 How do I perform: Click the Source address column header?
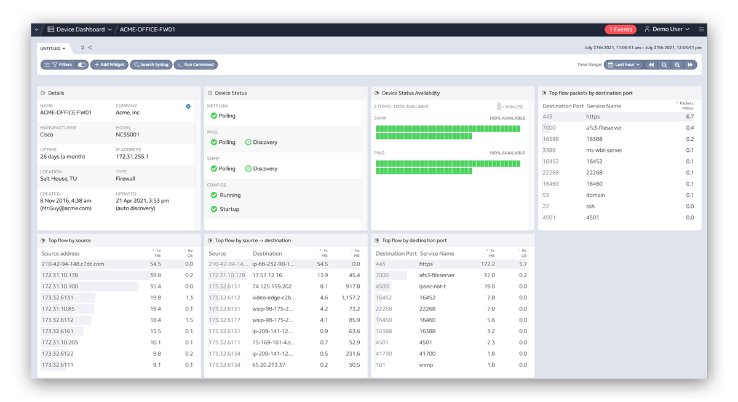(61, 253)
